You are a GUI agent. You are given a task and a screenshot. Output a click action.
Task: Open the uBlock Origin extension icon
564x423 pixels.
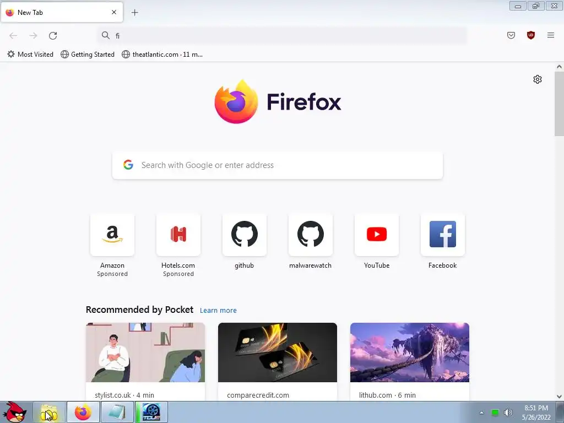(530, 35)
